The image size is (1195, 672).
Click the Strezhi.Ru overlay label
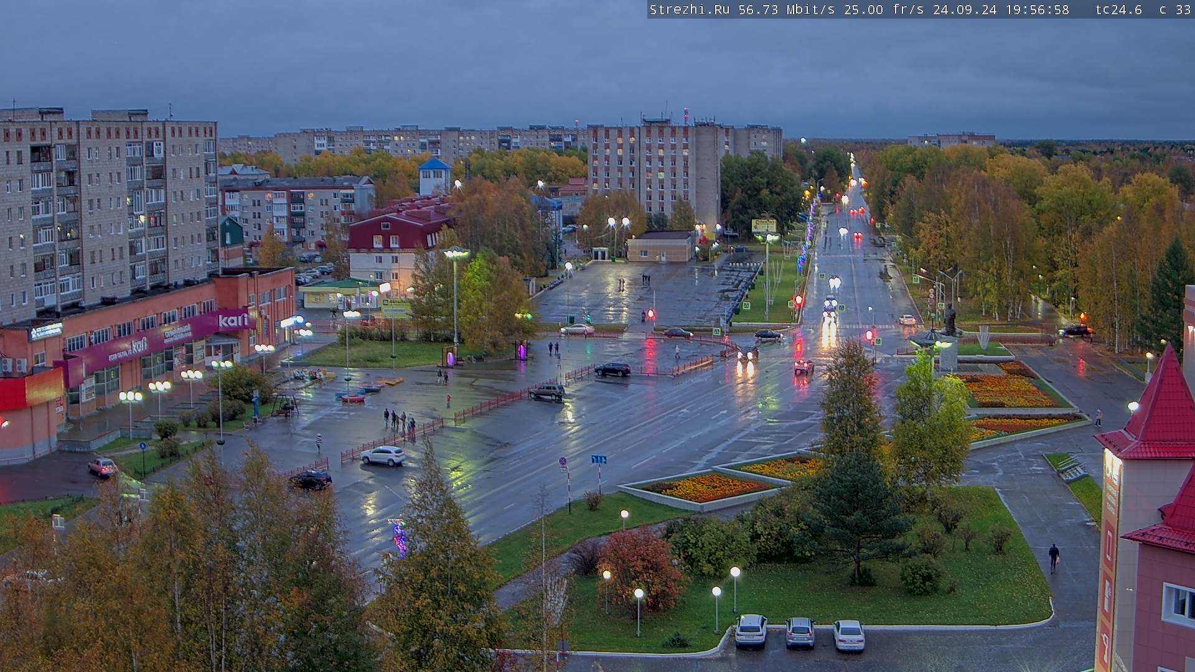690,10
